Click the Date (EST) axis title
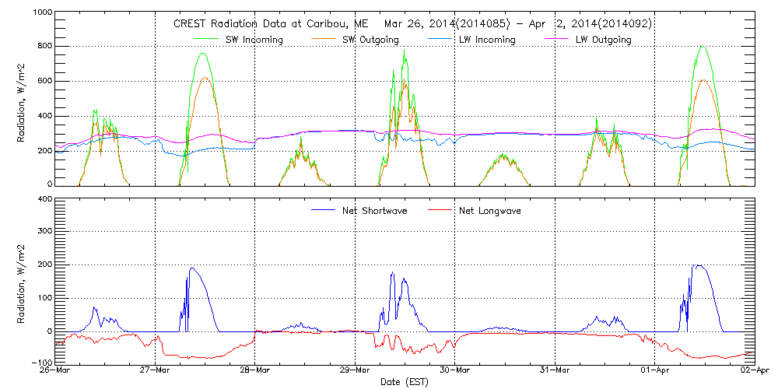This screenshot has height=389, width=778. (405, 382)
